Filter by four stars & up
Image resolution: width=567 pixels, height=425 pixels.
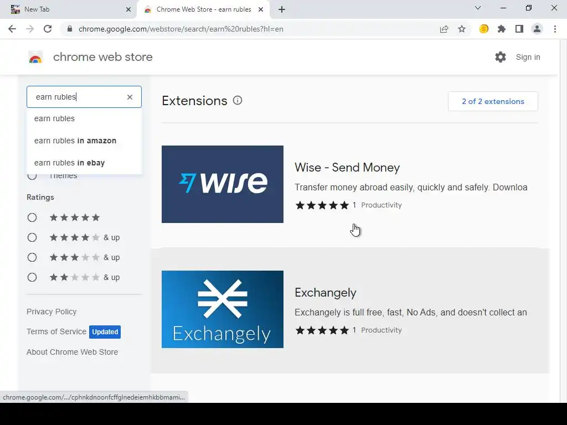tap(32, 237)
